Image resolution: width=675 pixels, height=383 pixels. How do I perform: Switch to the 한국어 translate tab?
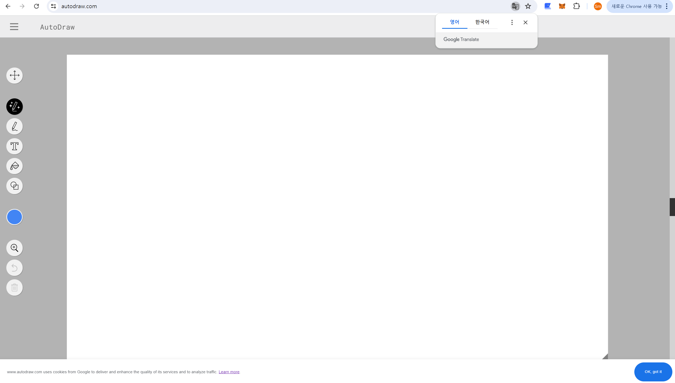(x=482, y=22)
